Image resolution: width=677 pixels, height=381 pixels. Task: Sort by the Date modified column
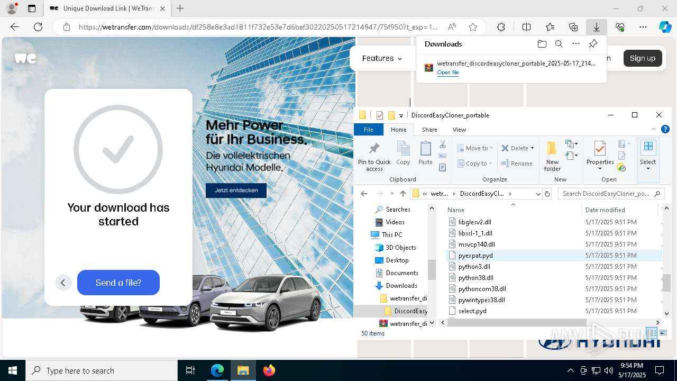605,210
